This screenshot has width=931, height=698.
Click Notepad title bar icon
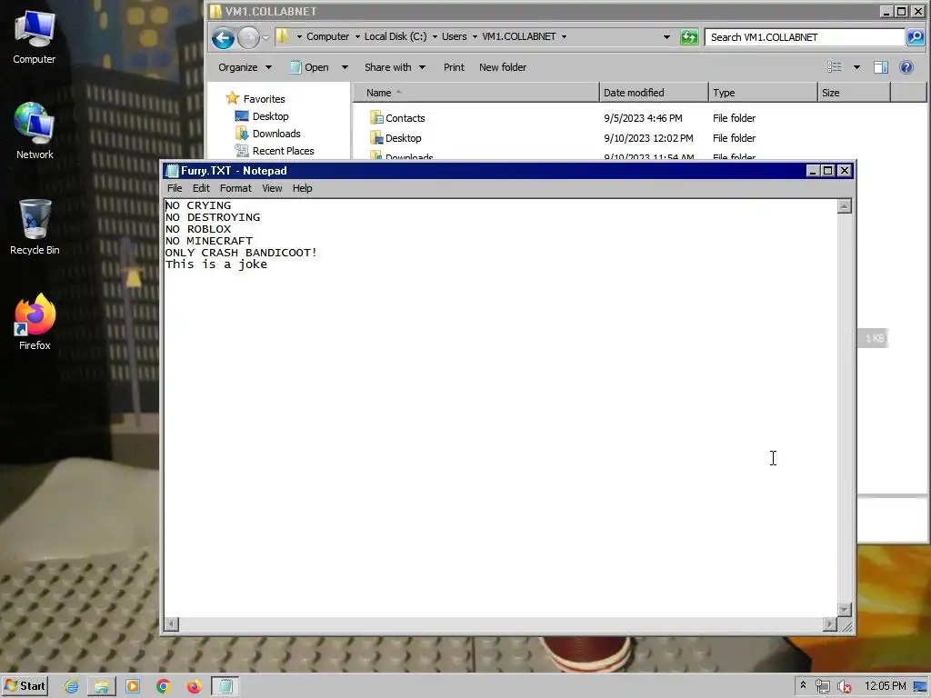point(172,171)
